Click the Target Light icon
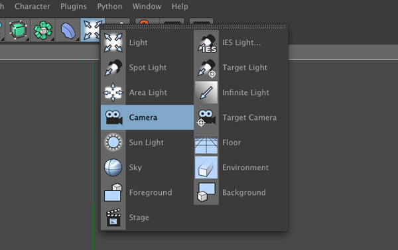This screenshot has height=250, width=398. click(206, 68)
